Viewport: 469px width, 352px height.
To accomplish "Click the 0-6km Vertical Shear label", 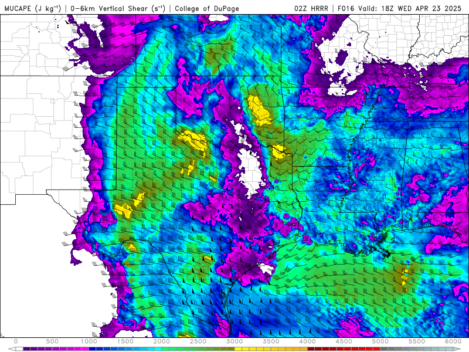I will click(118, 8).
